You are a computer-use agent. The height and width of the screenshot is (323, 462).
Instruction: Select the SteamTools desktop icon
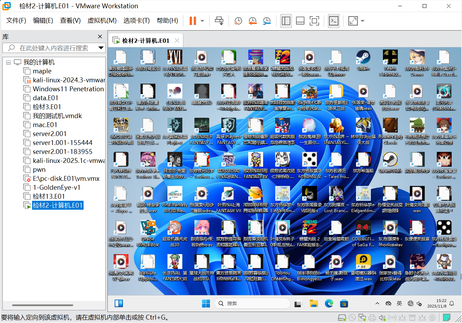coord(390,163)
